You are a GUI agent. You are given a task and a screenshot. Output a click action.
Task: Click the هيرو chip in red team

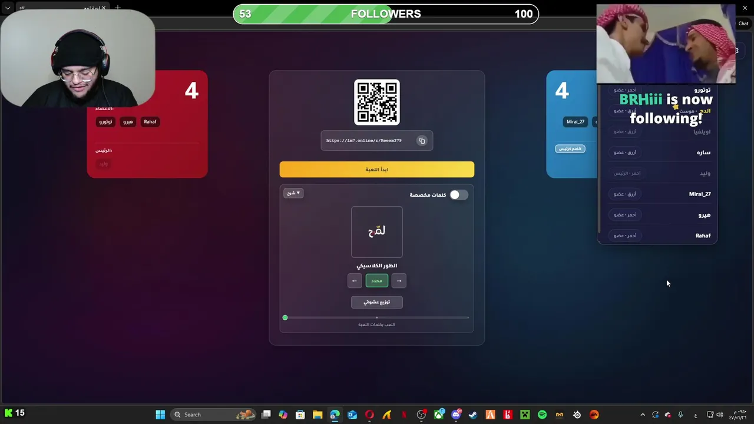(128, 122)
